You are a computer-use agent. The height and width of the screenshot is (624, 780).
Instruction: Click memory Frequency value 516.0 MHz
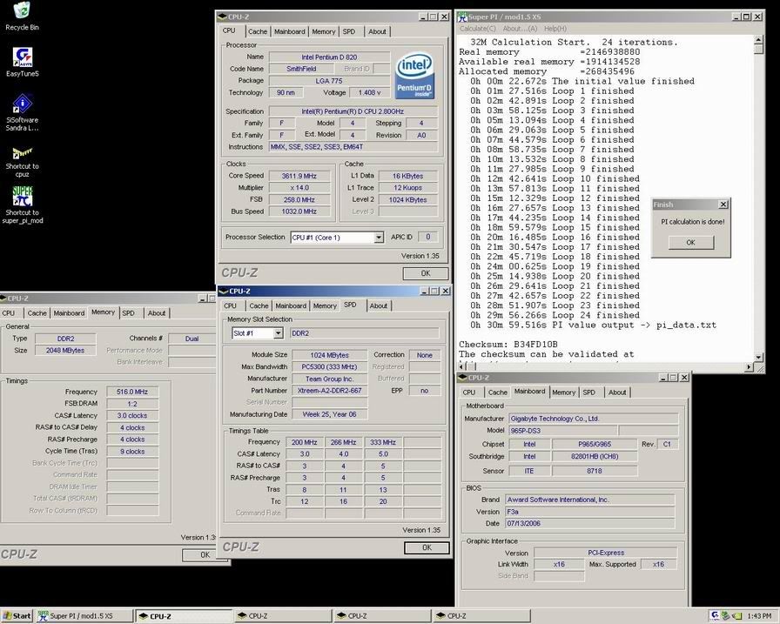(x=132, y=392)
